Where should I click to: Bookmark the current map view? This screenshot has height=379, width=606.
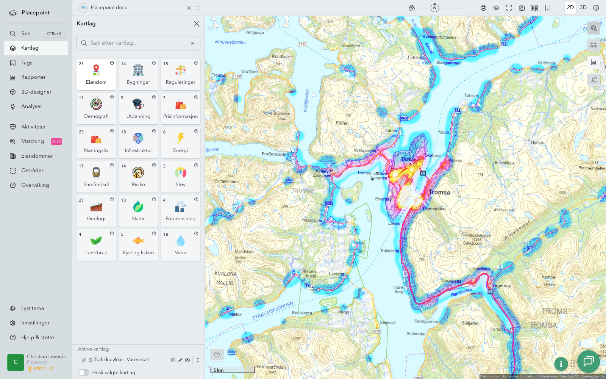(547, 8)
